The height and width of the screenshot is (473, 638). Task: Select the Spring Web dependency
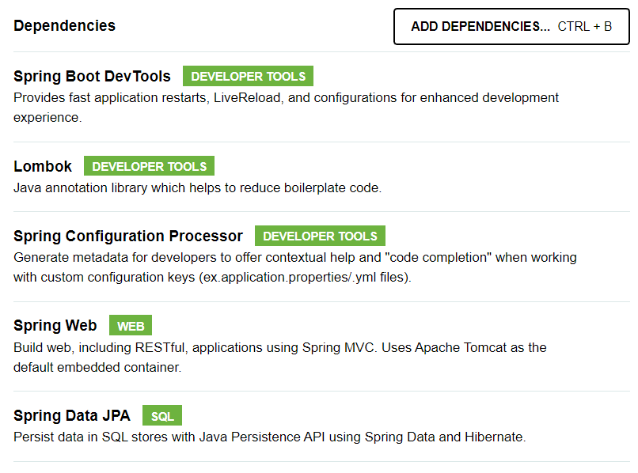click(55, 325)
